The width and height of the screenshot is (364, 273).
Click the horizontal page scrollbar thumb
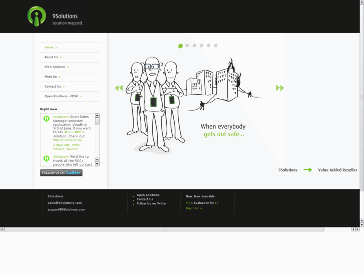(164, 229)
